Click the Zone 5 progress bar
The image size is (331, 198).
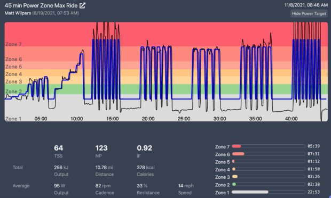269,161
